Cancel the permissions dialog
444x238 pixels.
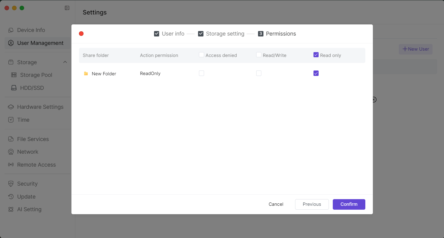coord(276,204)
